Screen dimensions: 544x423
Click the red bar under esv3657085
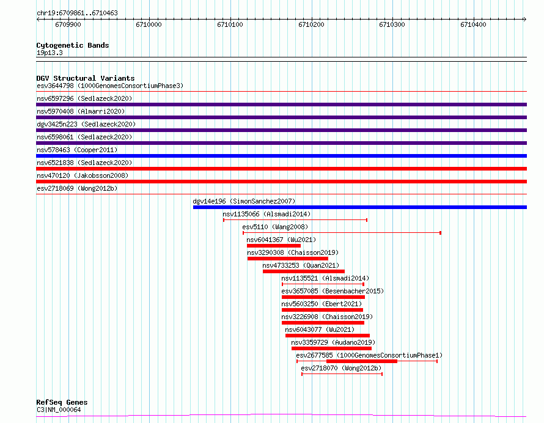point(323,297)
